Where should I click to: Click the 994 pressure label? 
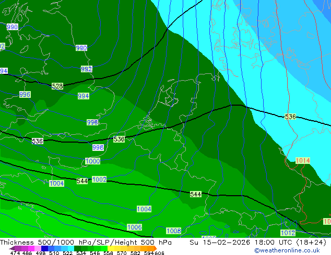pyautogui.click(x=84, y=96)
